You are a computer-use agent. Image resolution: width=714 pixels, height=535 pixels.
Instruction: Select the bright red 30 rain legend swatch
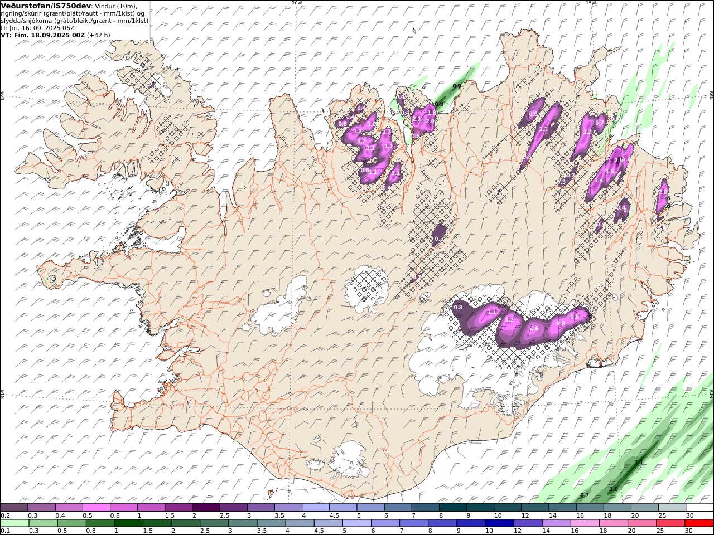pos(699,523)
